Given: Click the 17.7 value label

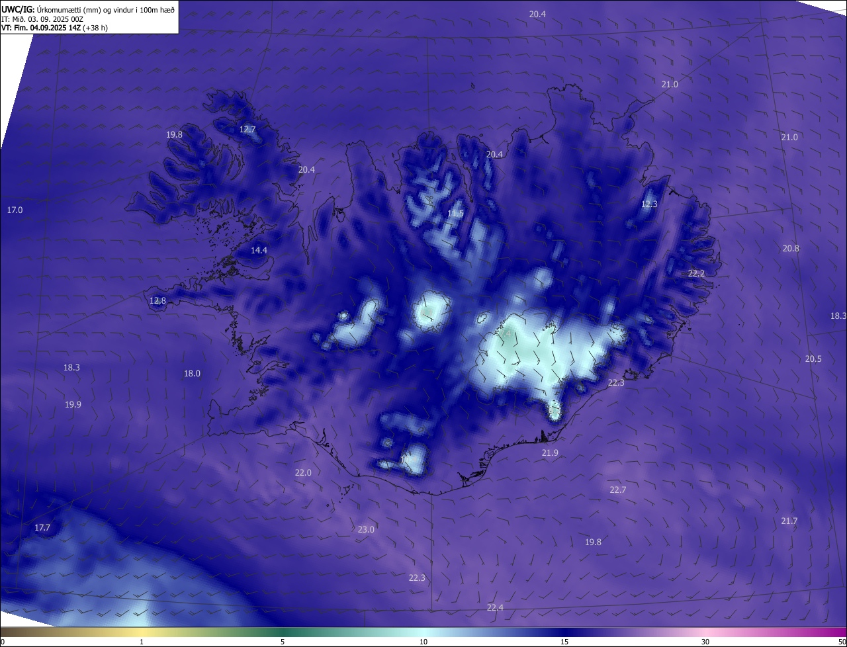Looking at the screenshot, I should point(42,527).
